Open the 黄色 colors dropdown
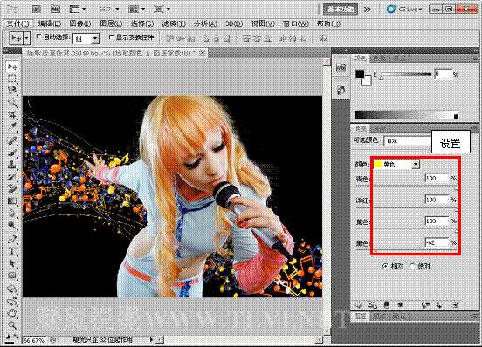 point(396,165)
